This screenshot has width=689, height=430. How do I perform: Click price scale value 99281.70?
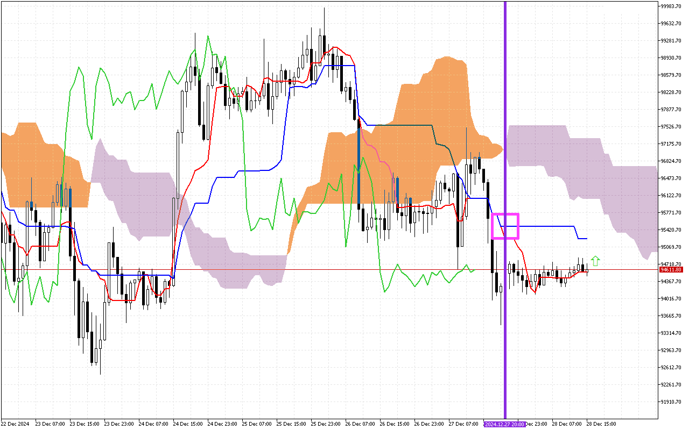[x=671, y=41]
